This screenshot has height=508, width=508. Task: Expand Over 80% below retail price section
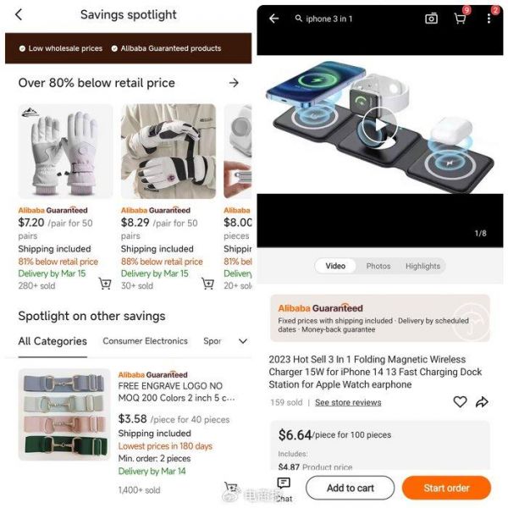(234, 83)
